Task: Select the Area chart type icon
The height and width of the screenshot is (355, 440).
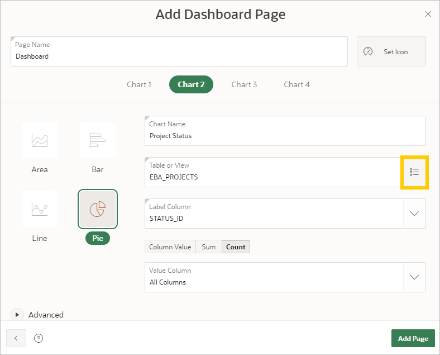Action: click(40, 140)
